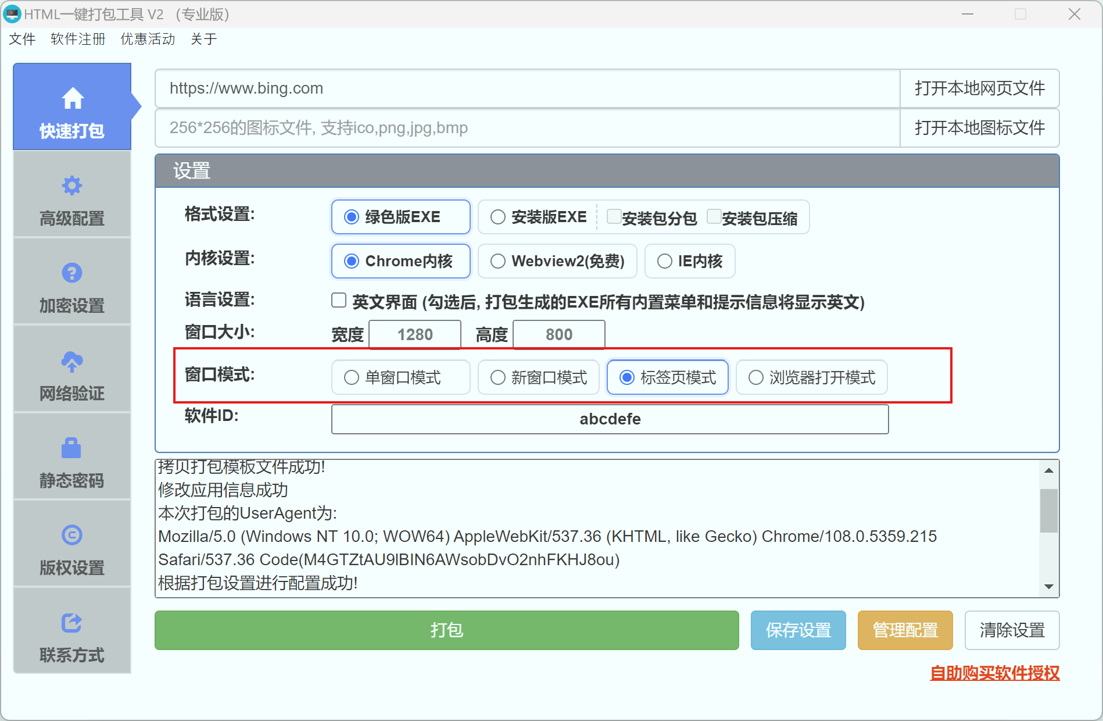
Task: Open 高级配置 via the gear icon
Action: 72,185
